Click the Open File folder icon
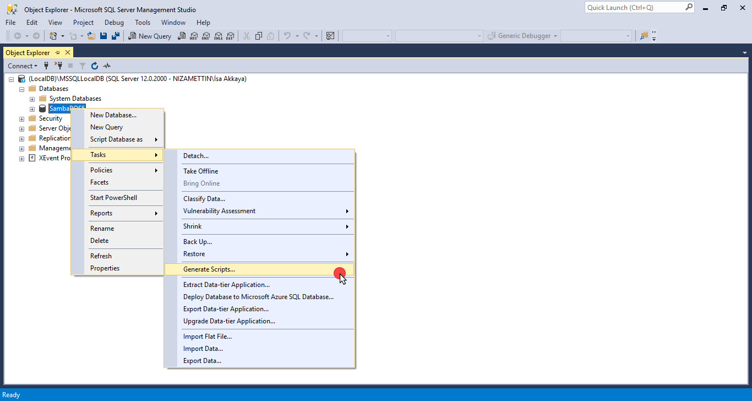The image size is (752, 401). [91, 36]
